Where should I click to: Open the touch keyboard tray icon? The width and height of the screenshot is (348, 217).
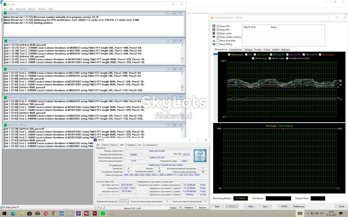tap(300, 214)
